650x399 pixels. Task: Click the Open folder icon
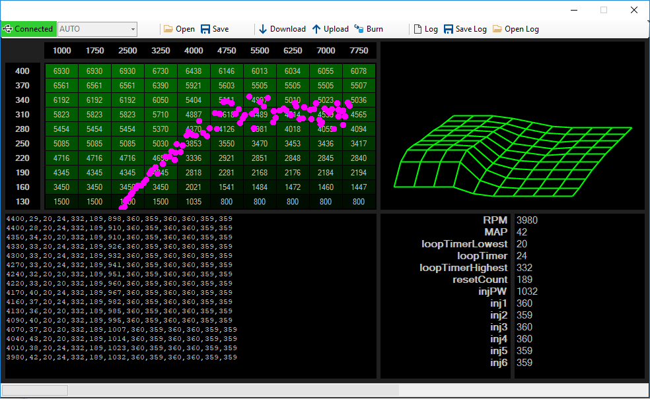(168, 29)
